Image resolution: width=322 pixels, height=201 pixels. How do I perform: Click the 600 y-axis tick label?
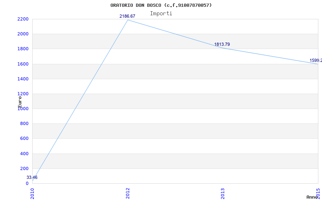point(24,139)
